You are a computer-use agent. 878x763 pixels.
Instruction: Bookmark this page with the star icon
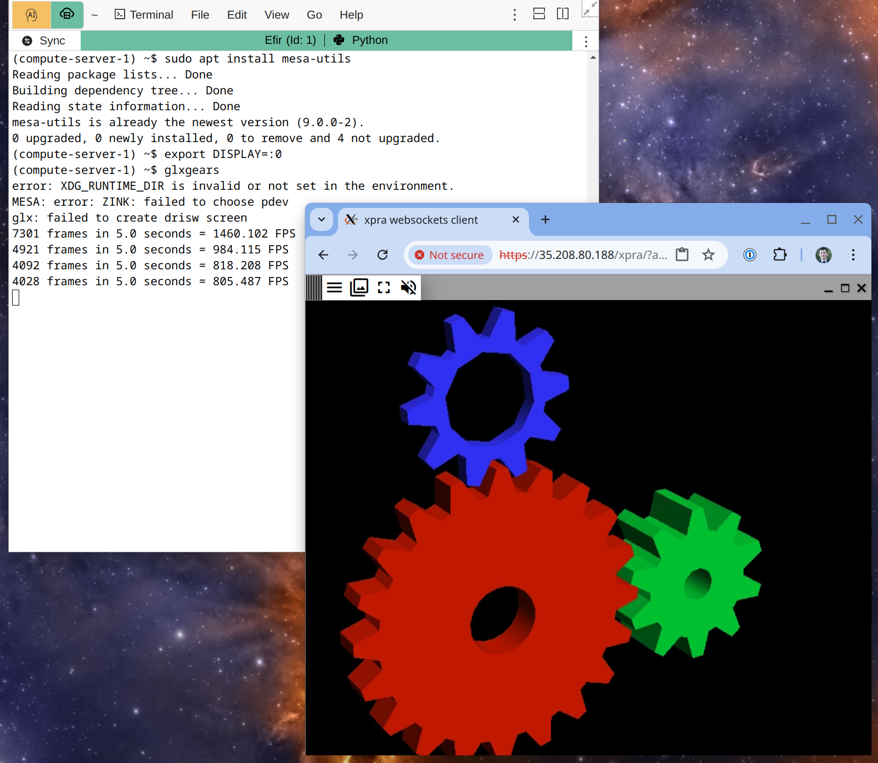coord(708,255)
